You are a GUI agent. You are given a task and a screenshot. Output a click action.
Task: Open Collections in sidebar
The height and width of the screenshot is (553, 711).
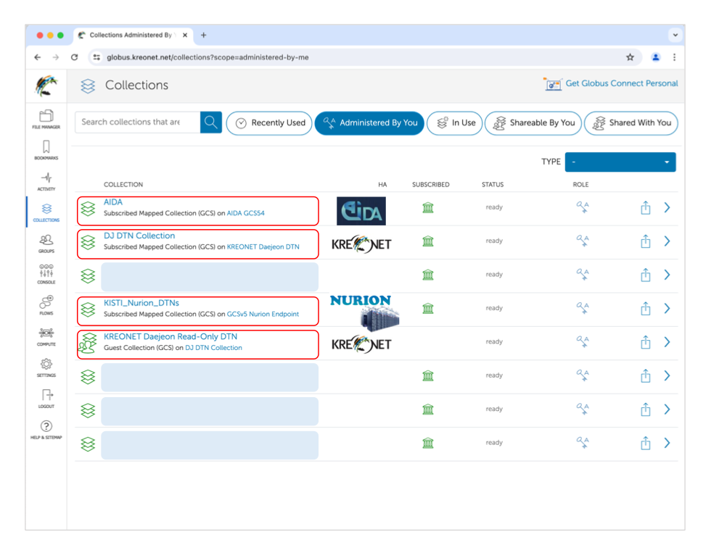[46, 212]
